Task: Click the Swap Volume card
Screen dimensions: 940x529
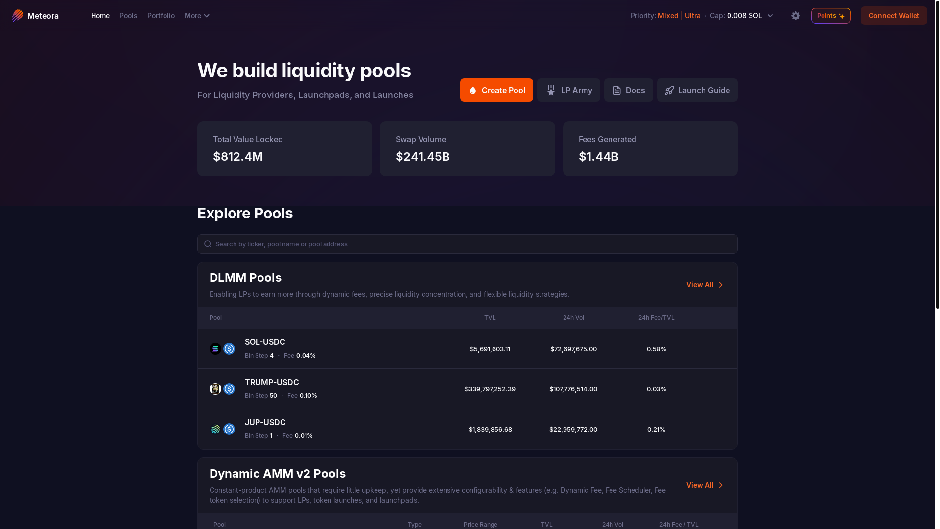Action: tap(468, 149)
